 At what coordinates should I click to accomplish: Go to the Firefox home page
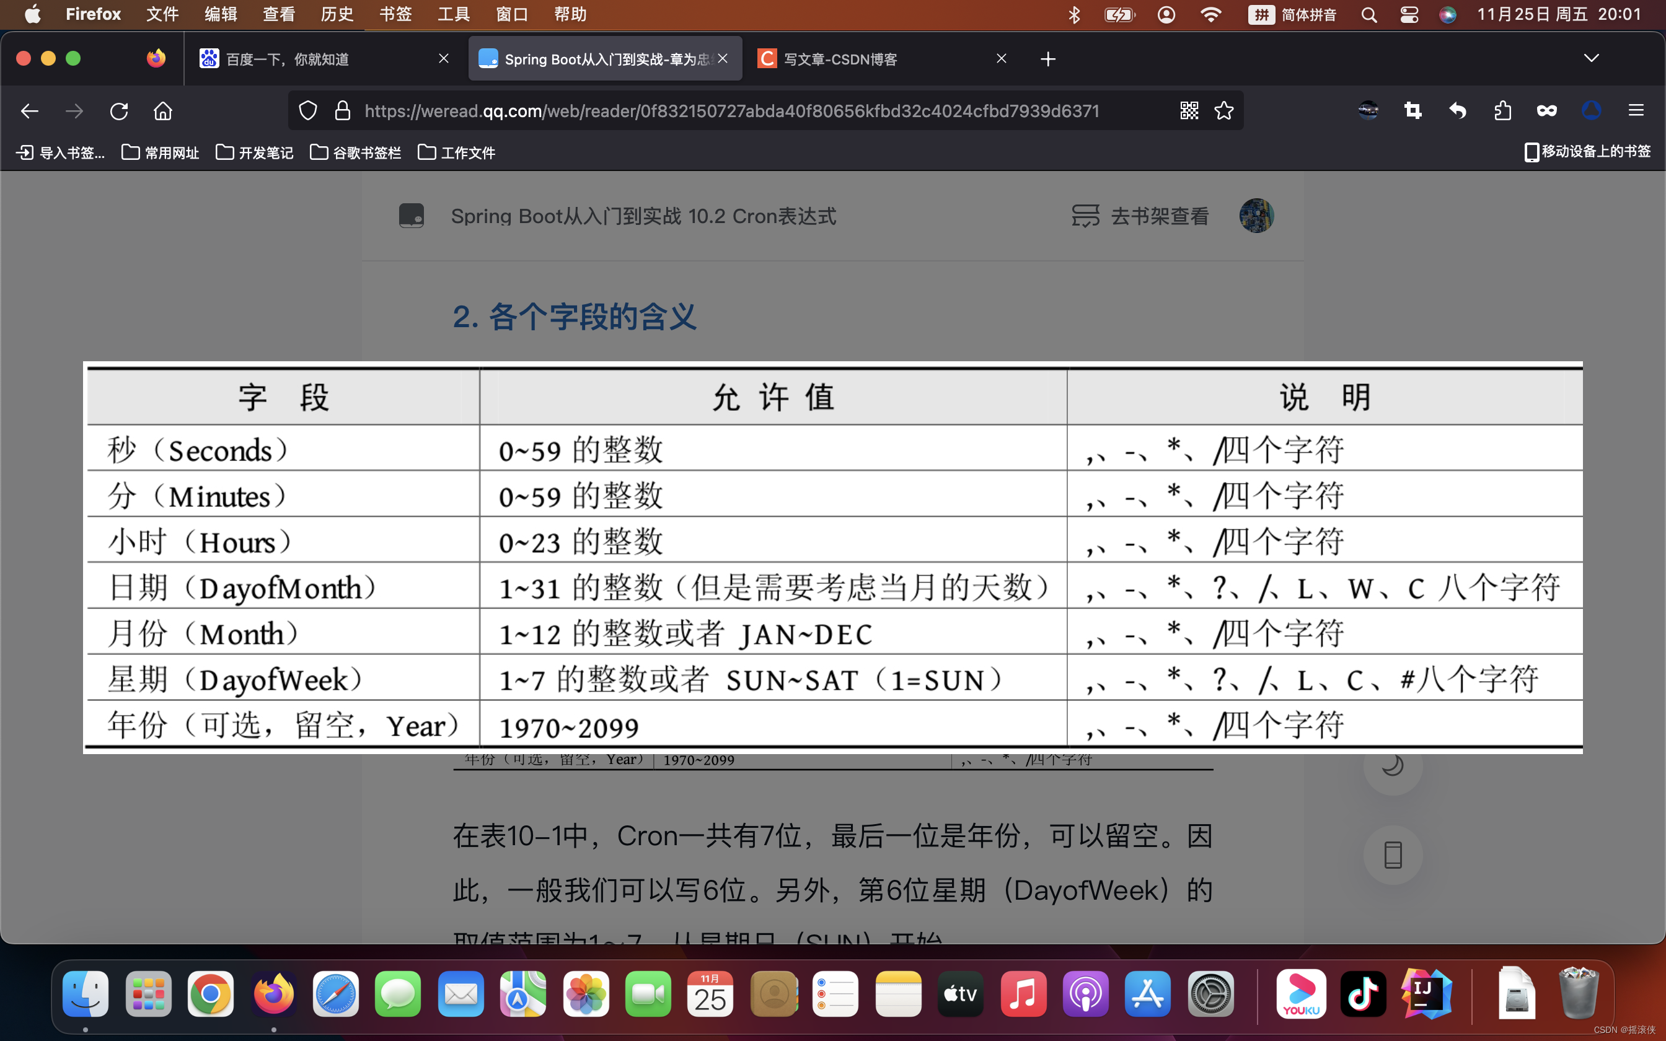pyautogui.click(x=163, y=111)
